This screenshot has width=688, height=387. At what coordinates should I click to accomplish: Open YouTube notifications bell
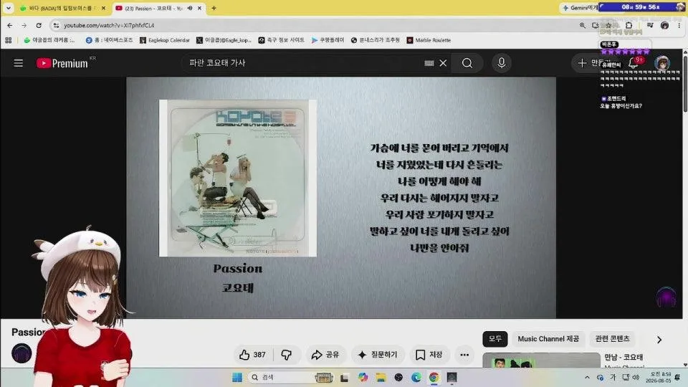click(x=634, y=63)
